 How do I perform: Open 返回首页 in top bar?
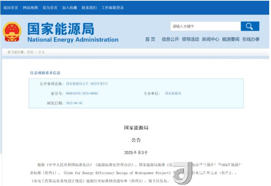pos(11,8)
